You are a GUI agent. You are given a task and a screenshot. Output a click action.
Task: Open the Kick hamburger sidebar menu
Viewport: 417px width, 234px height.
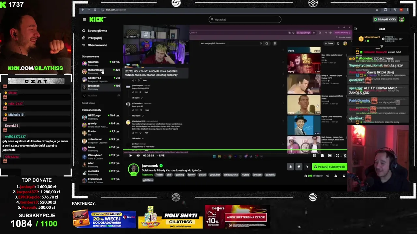pos(84,19)
